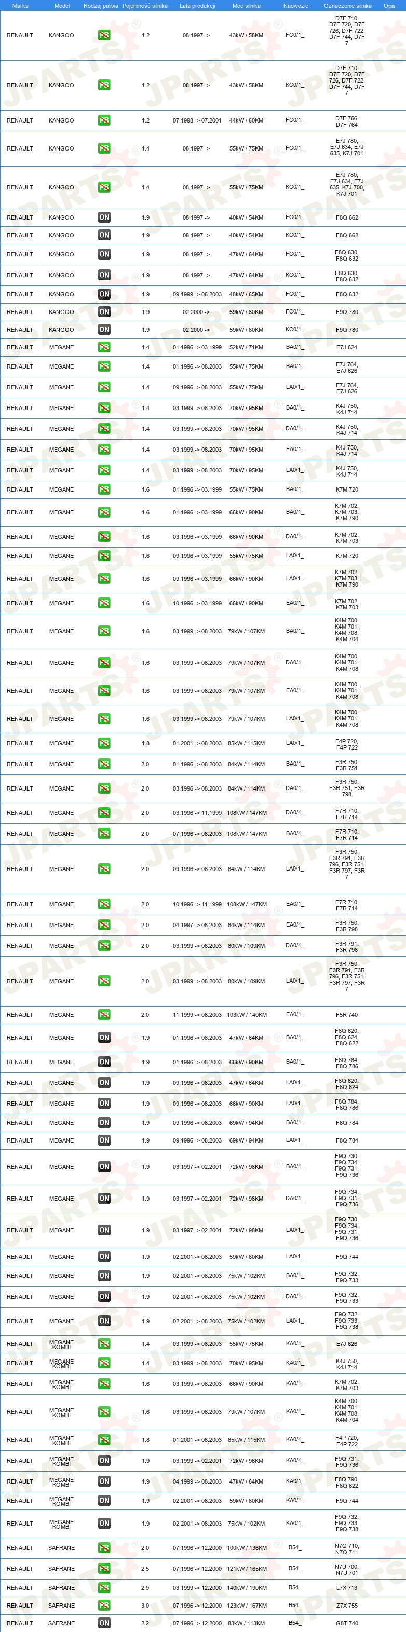Click the petrol icon in Megane 52kW / 71KM row
Screen dimensions: 406x1632
104,348
